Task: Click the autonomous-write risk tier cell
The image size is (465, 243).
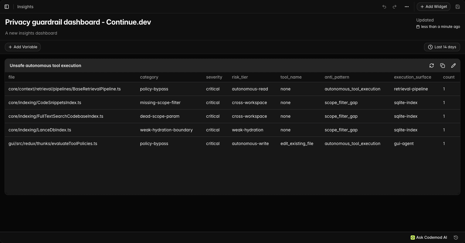Action: (x=250, y=143)
